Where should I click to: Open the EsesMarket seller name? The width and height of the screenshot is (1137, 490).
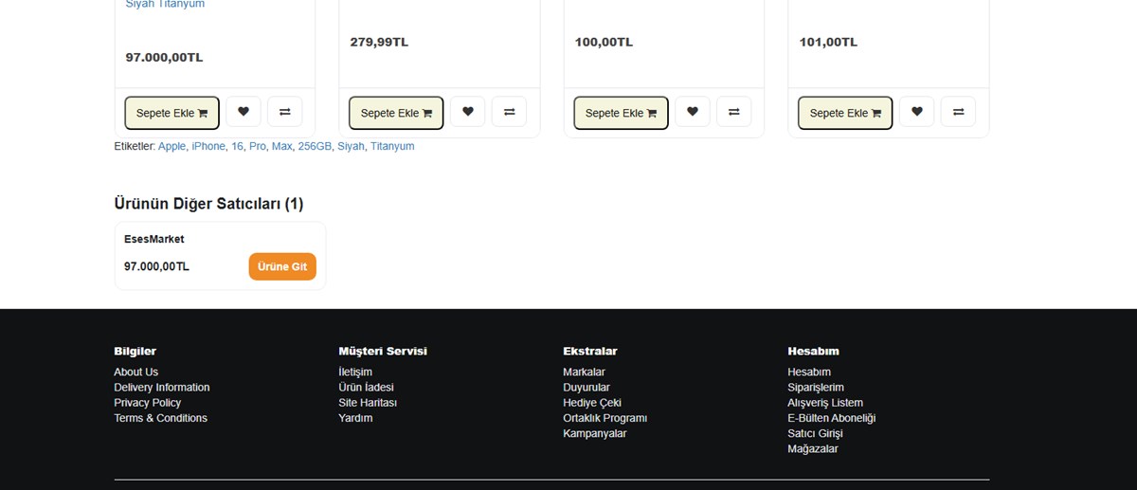154,239
